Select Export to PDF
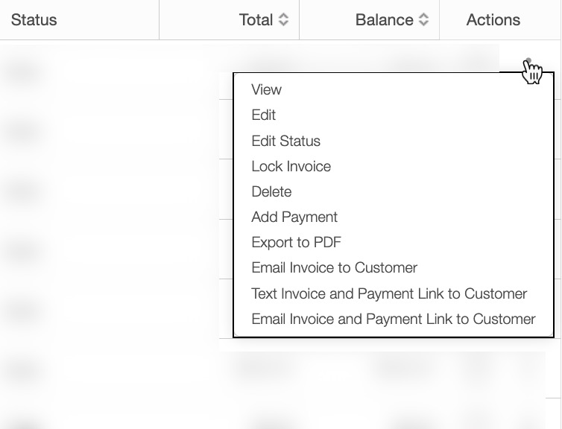 [296, 242]
